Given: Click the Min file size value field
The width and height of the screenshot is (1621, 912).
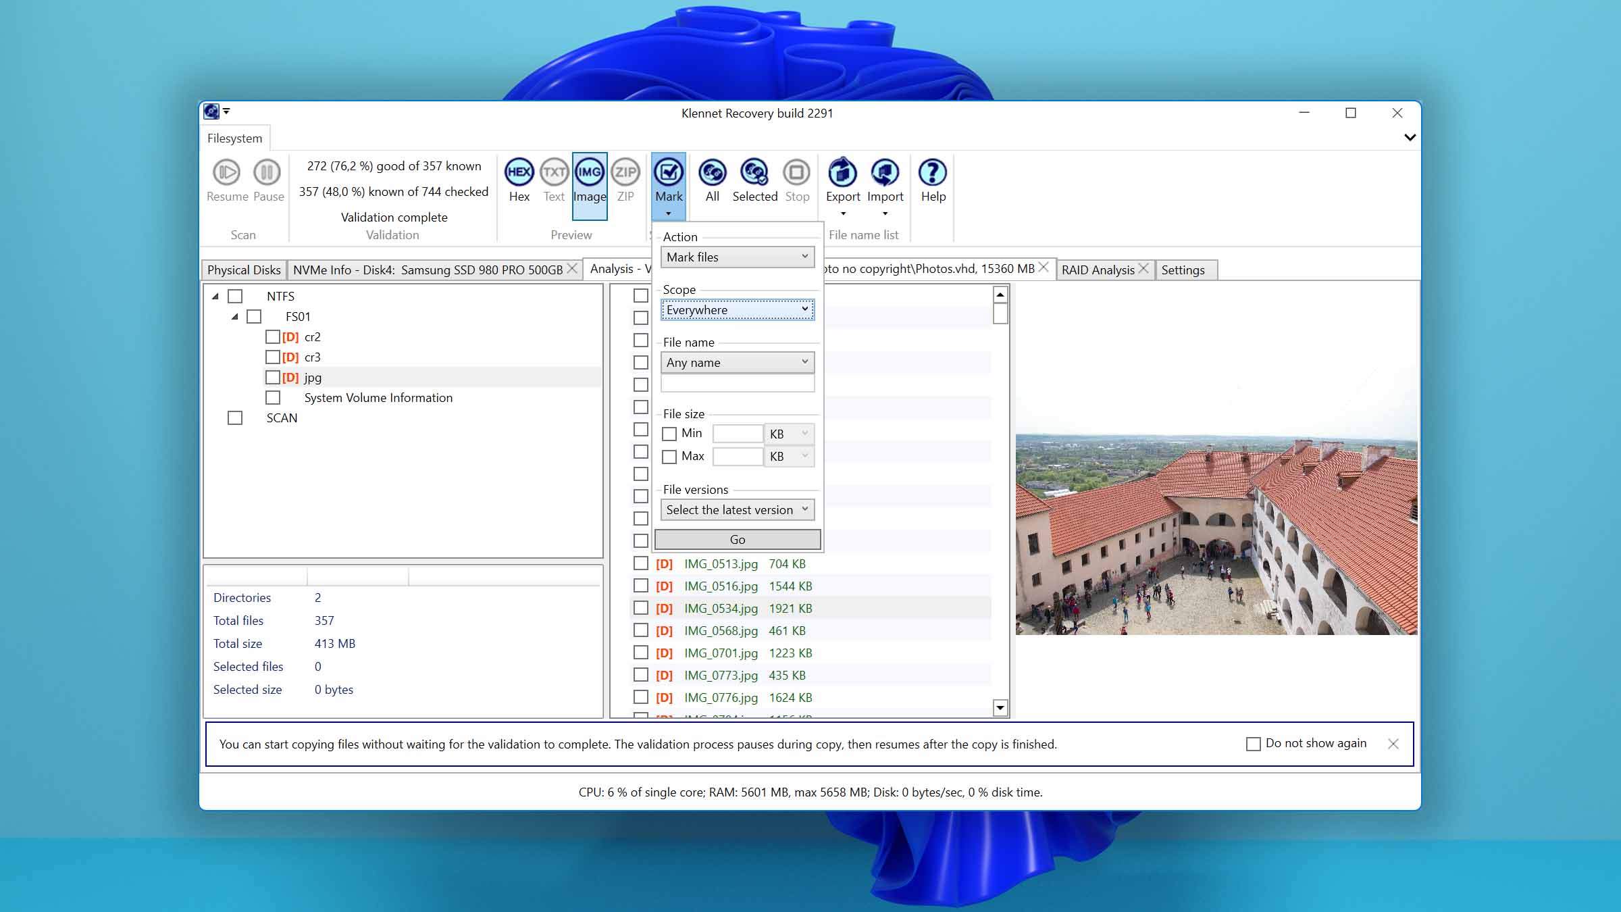Looking at the screenshot, I should 738,434.
